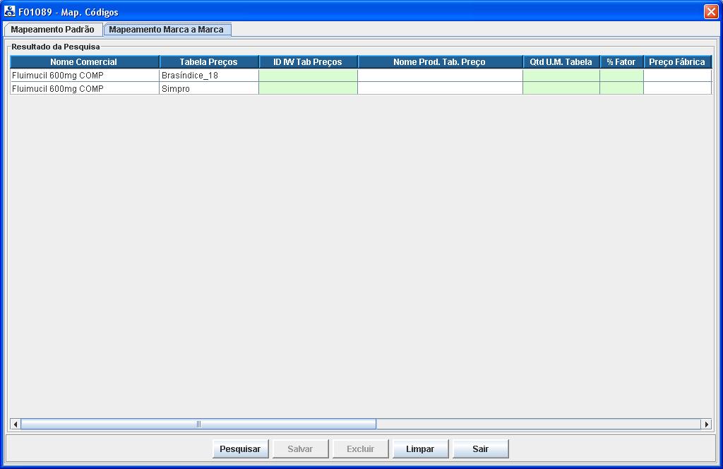This screenshot has width=723, height=469.
Task: Edit ID IW Tab Preços cell for Simpro
Action: (308, 88)
